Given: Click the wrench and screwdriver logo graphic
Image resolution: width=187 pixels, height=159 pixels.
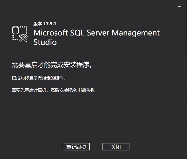Looking at the screenshot, I should (24, 37).
